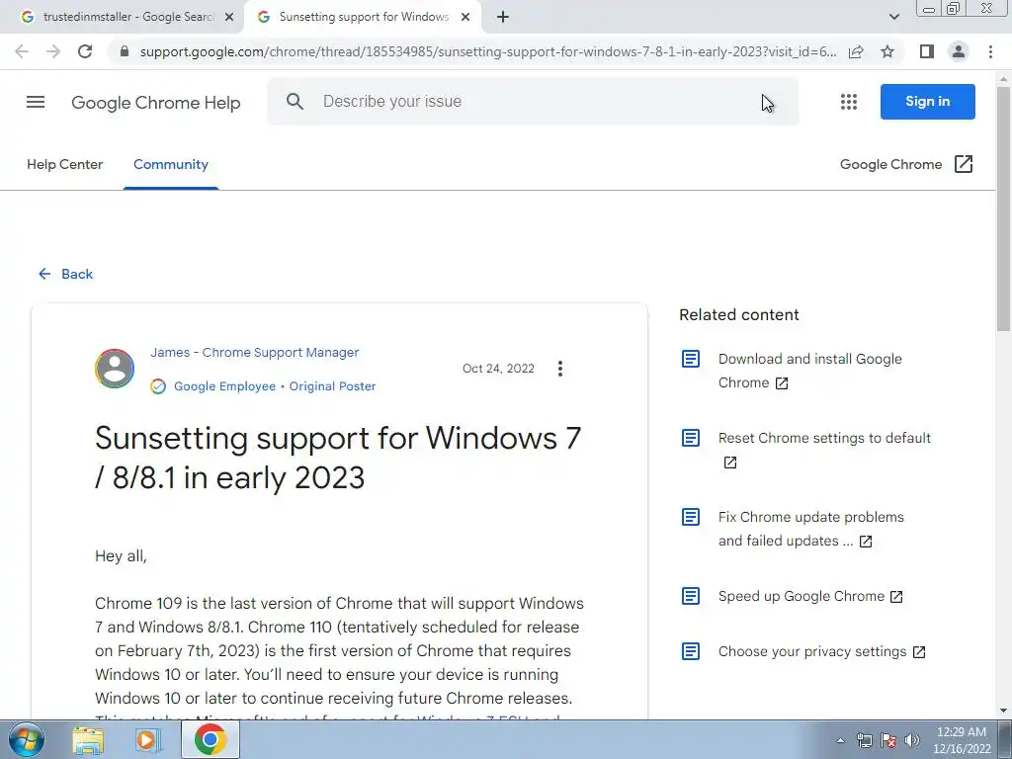Bookmark this page with the star icon
The width and height of the screenshot is (1012, 759).
(x=887, y=51)
